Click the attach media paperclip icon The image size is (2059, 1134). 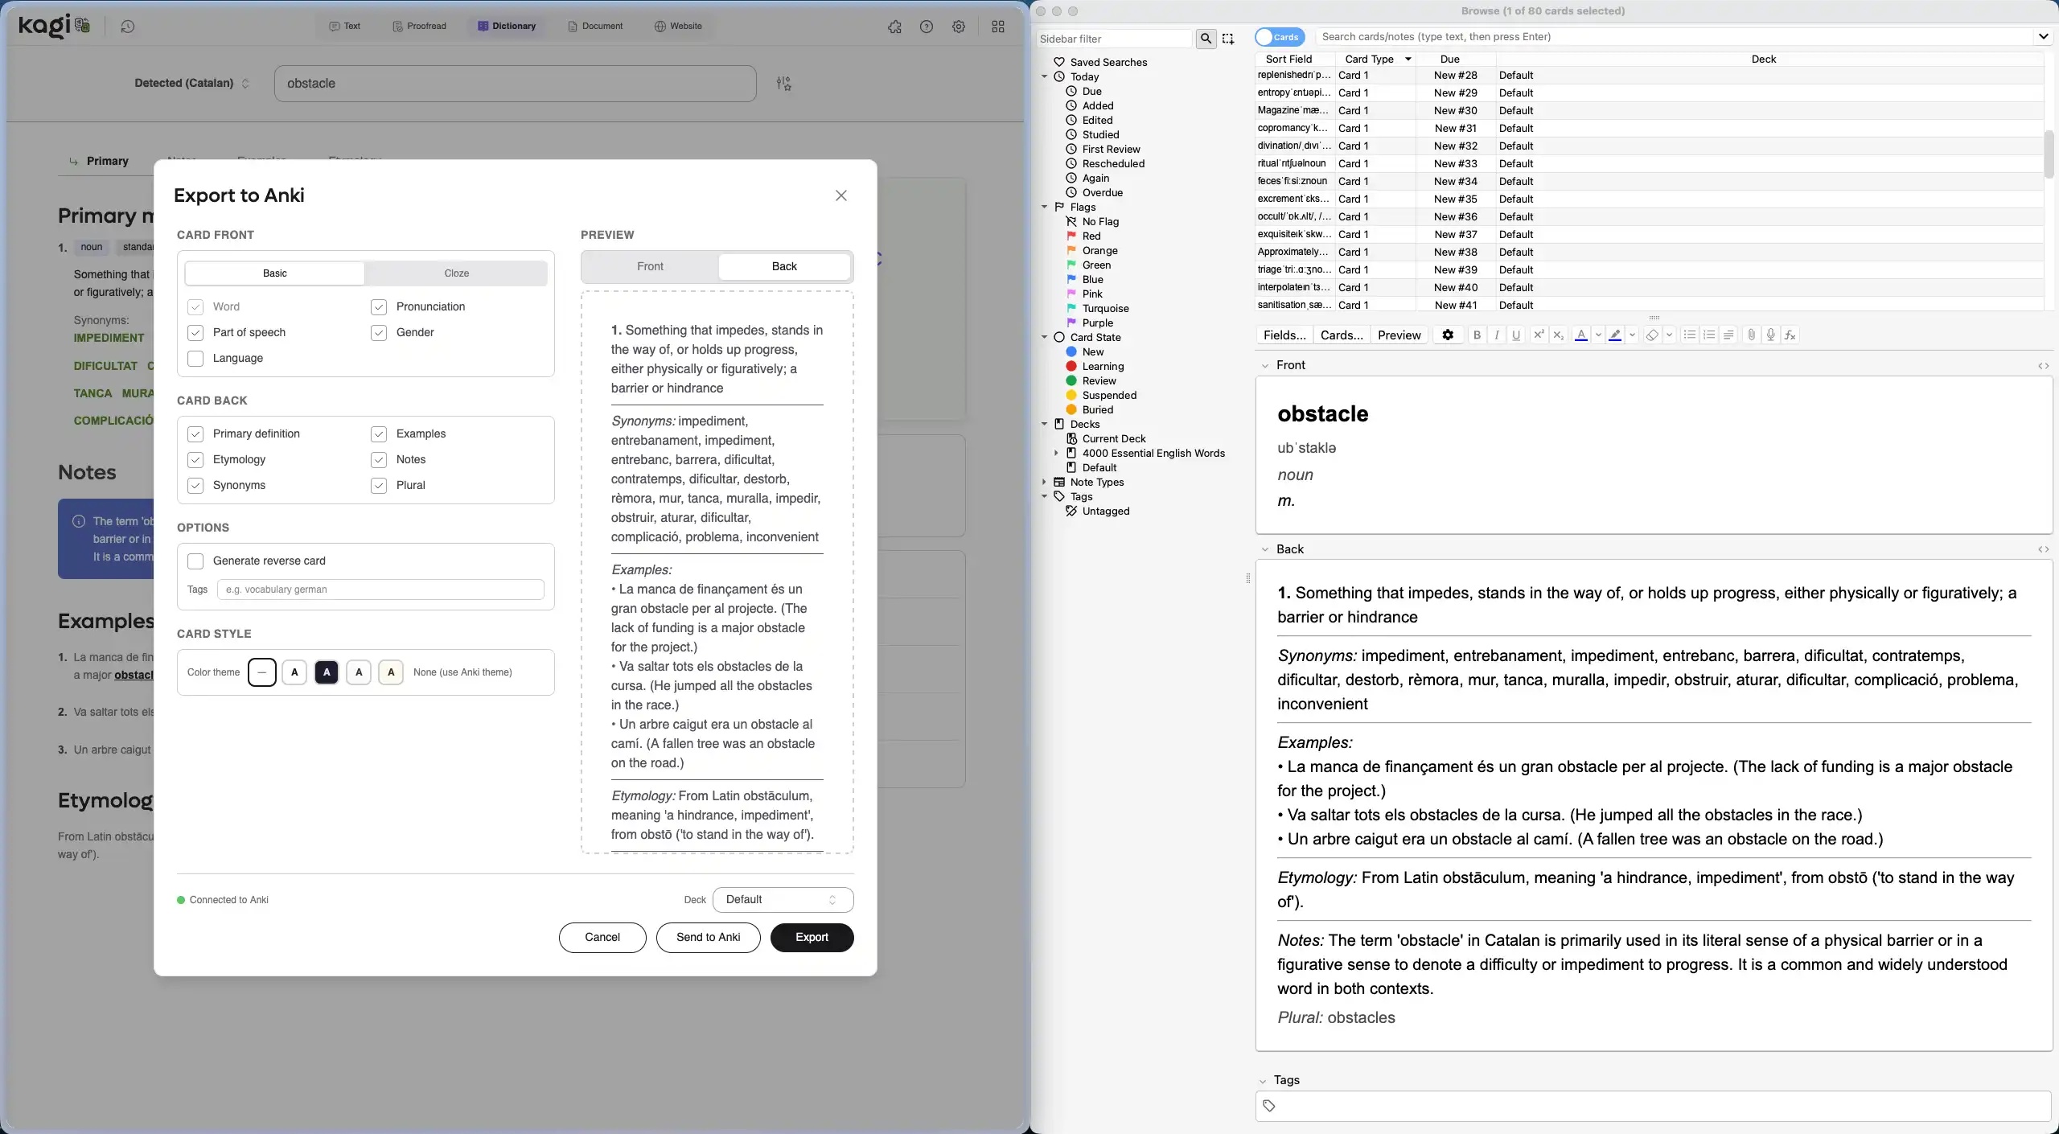point(1751,335)
